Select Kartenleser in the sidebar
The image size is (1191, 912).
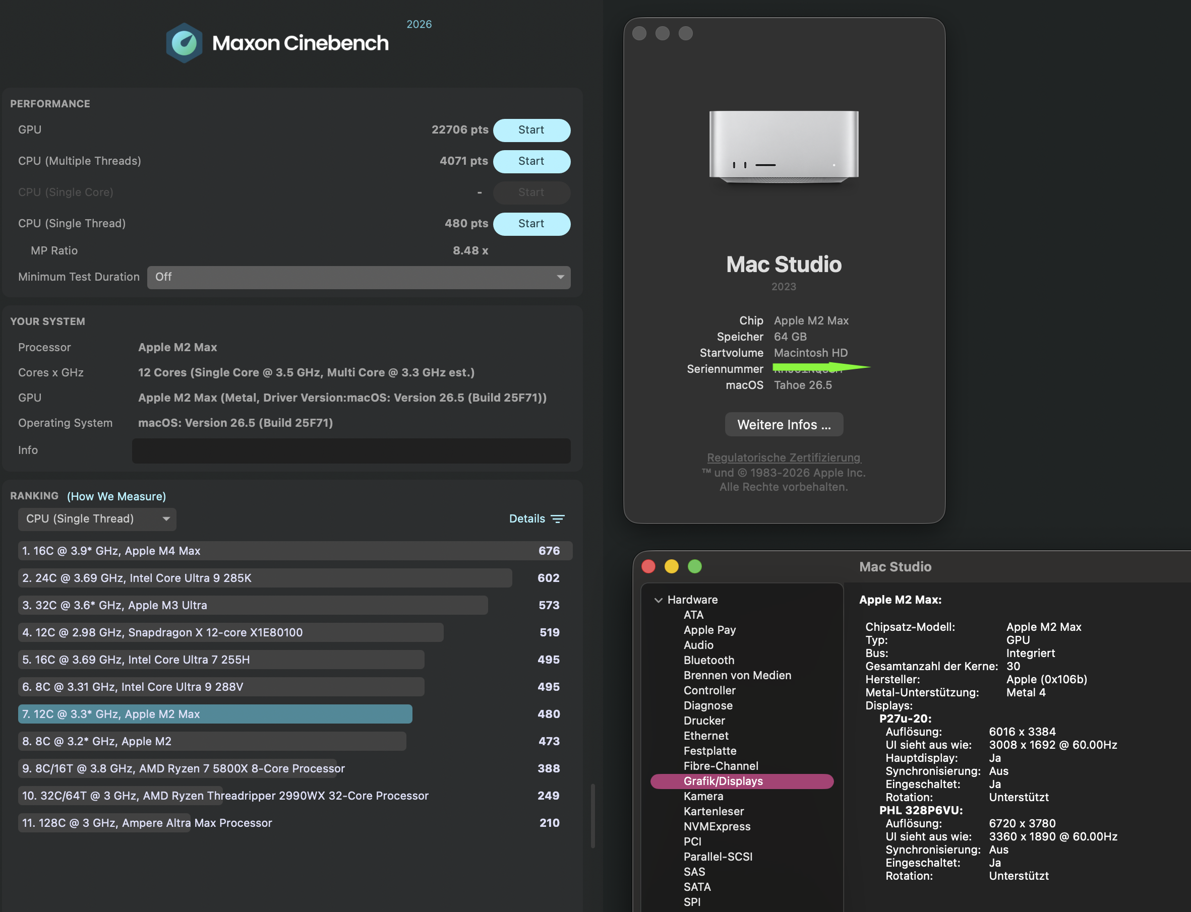(713, 812)
